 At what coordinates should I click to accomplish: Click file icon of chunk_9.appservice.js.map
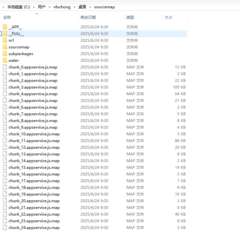(5, 127)
